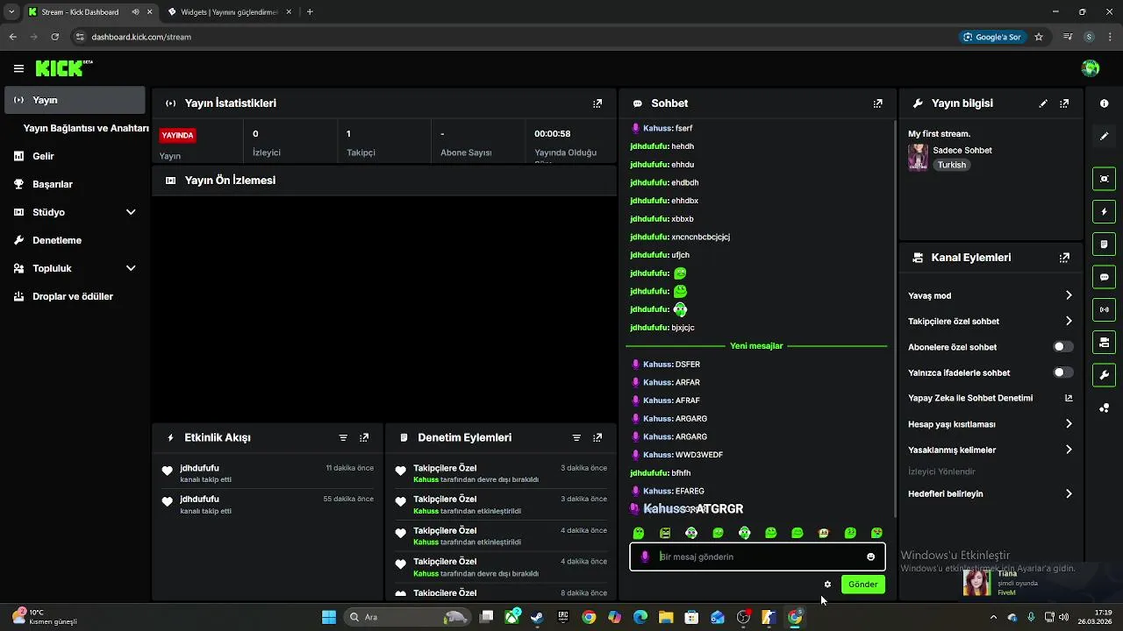The width and height of the screenshot is (1123, 631).
Task: Switch to the Widgets browser tab
Action: 230,12
